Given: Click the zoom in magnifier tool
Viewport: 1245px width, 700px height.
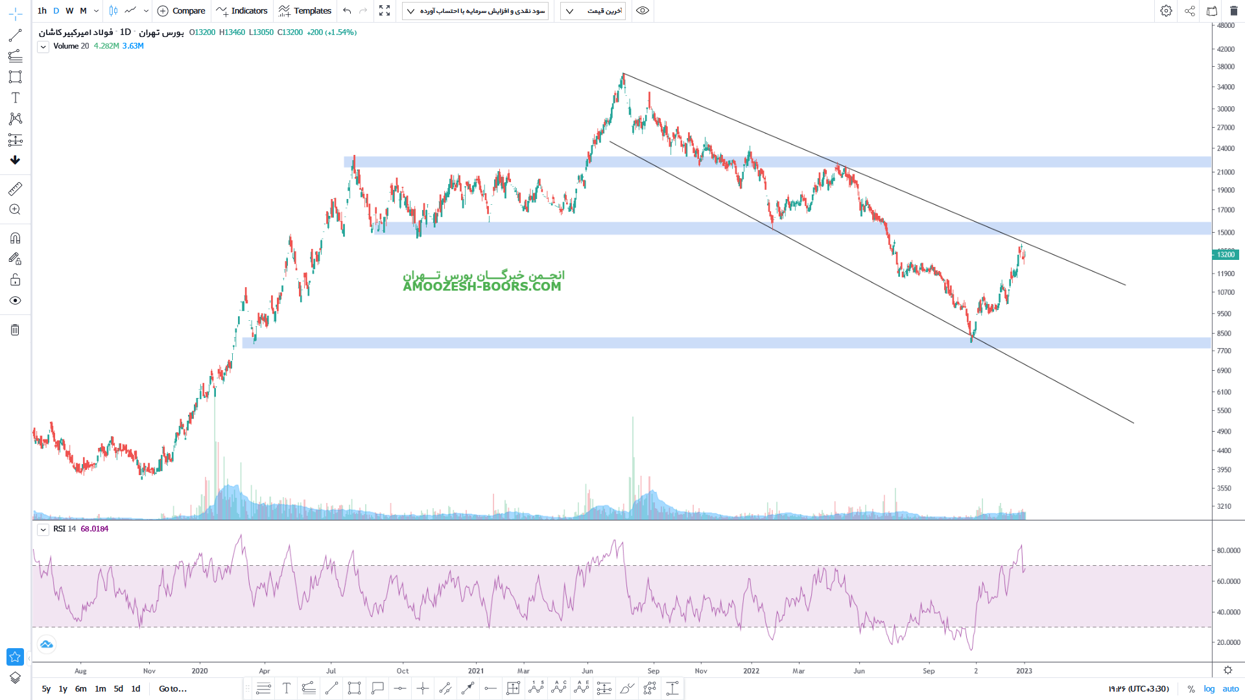Looking at the screenshot, I should [x=15, y=209].
